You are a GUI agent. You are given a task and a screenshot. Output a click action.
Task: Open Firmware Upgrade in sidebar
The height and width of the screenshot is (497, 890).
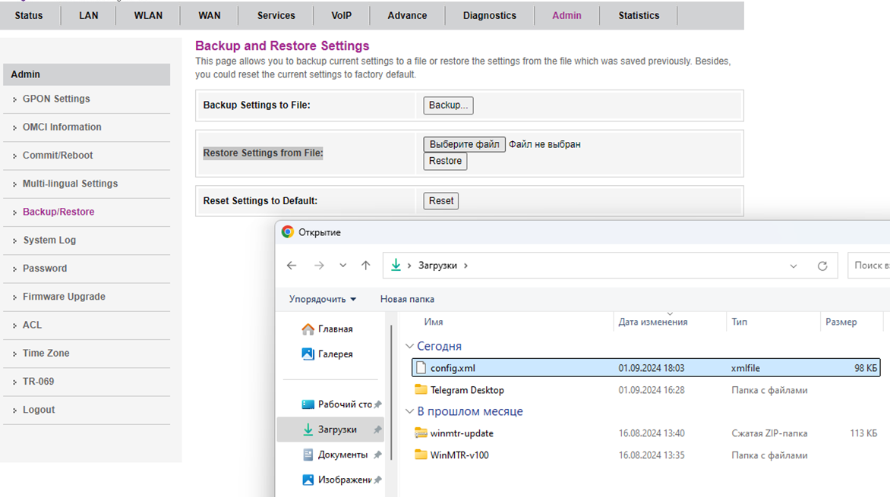[64, 297]
